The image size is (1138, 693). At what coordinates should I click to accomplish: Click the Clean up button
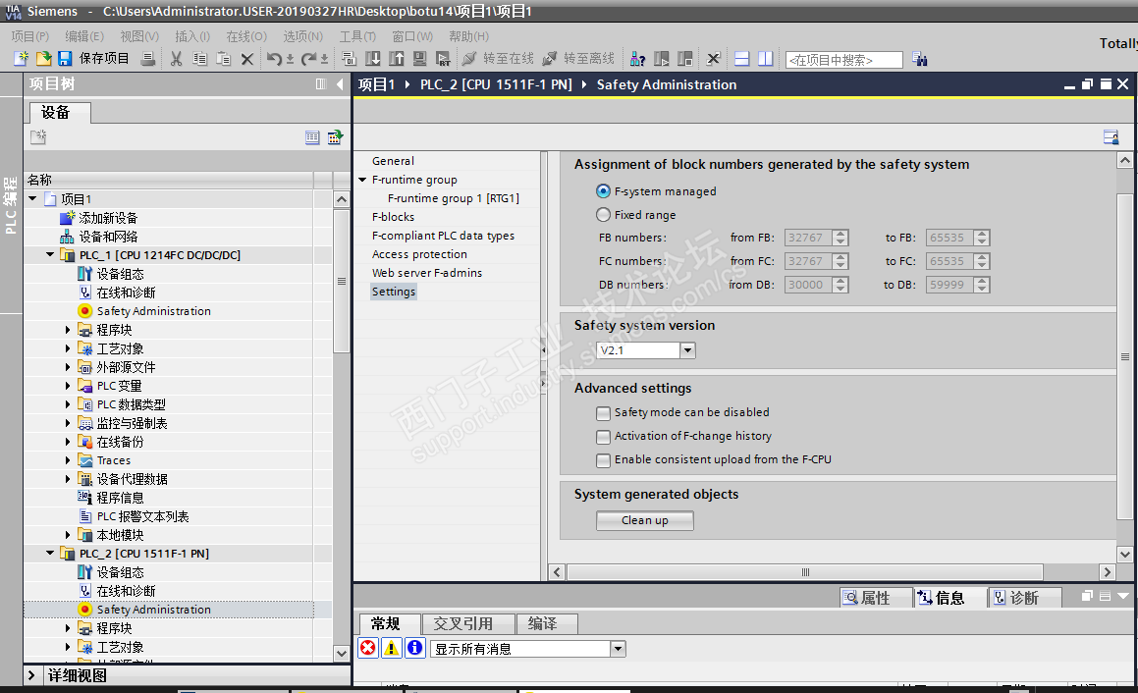point(644,520)
